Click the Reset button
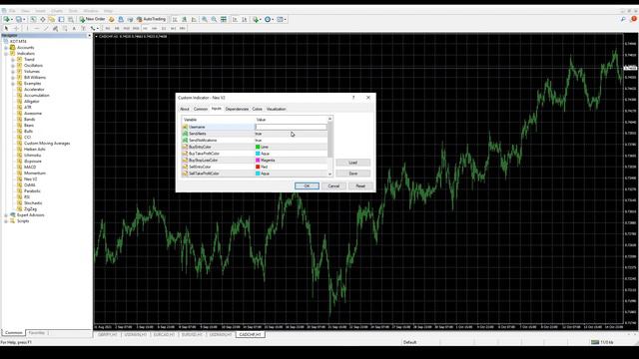639x359 pixels. tap(360, 186)
